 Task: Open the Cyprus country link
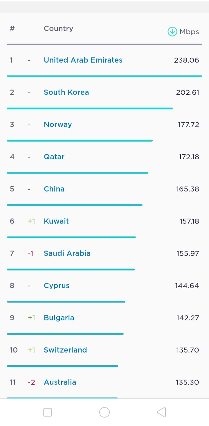[57, 286]
